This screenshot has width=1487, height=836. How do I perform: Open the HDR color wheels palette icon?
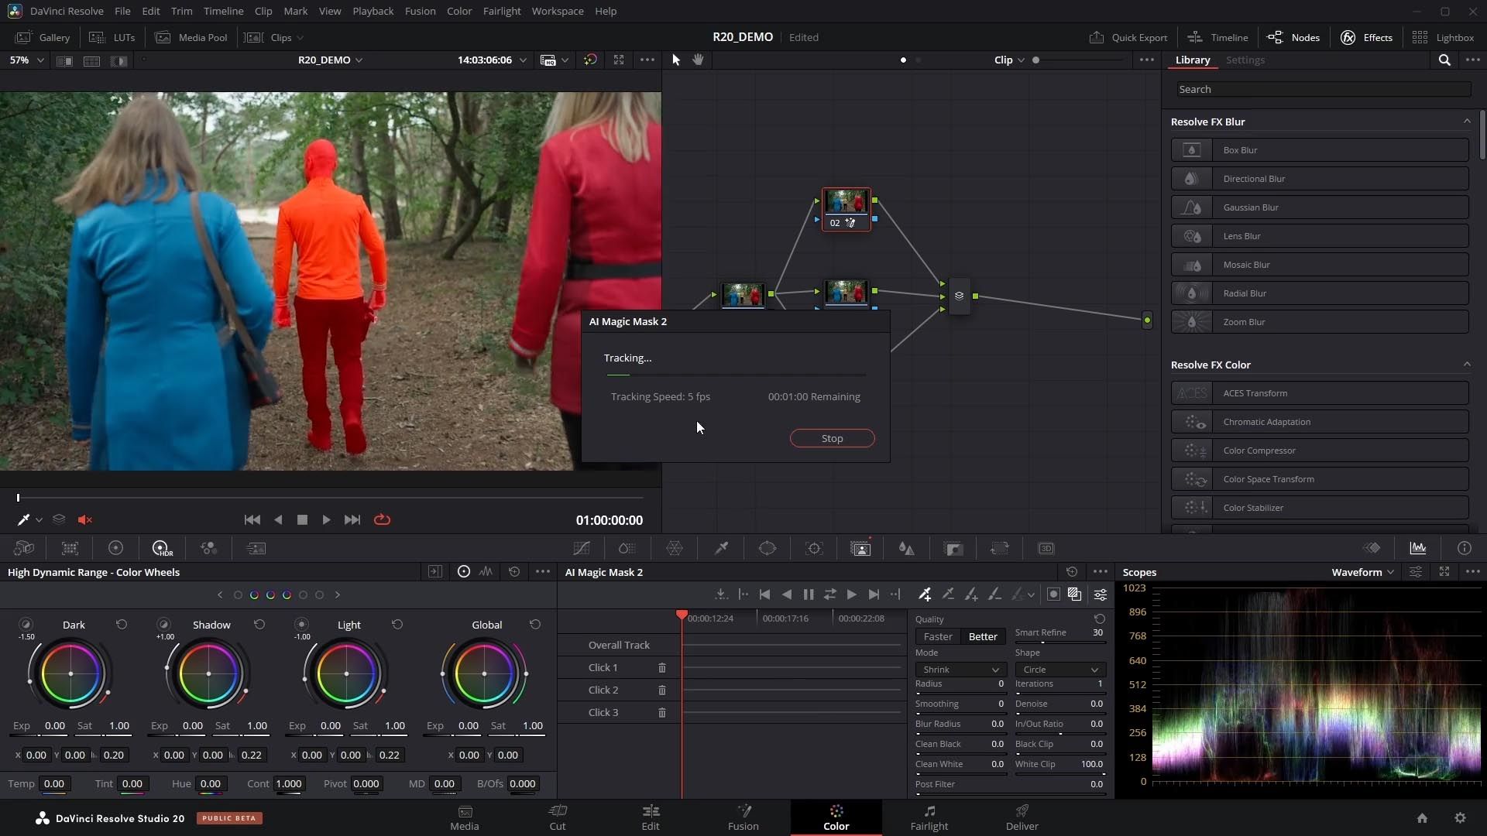[x=162, y=548]
